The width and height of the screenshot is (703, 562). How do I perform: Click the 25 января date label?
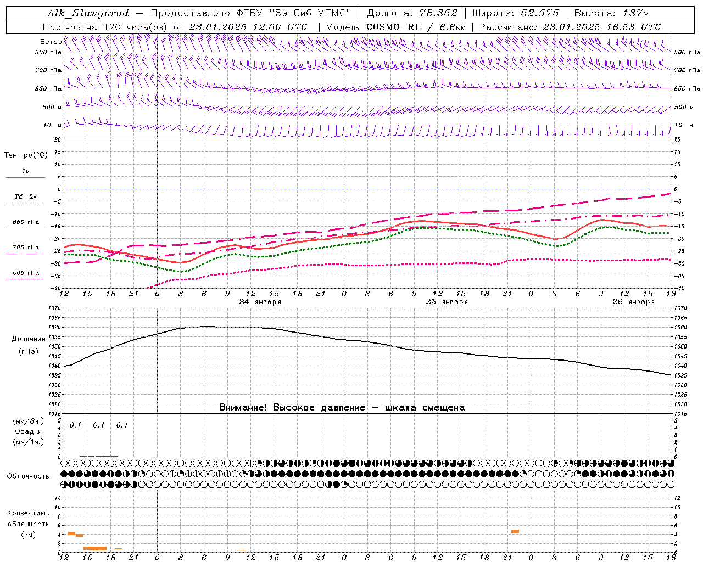click(447, 302)
